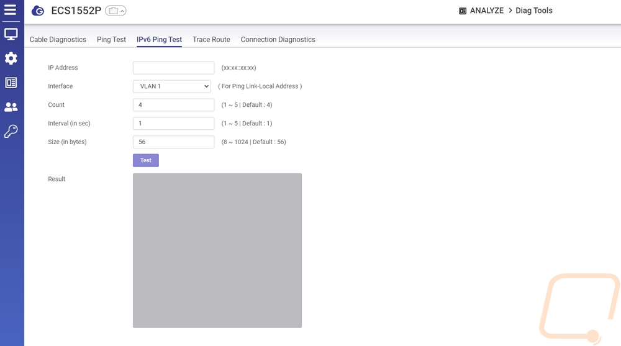Screen dimensions: 621x346
Task: Open the settings gear in sidebar
Action: [11, 58]
